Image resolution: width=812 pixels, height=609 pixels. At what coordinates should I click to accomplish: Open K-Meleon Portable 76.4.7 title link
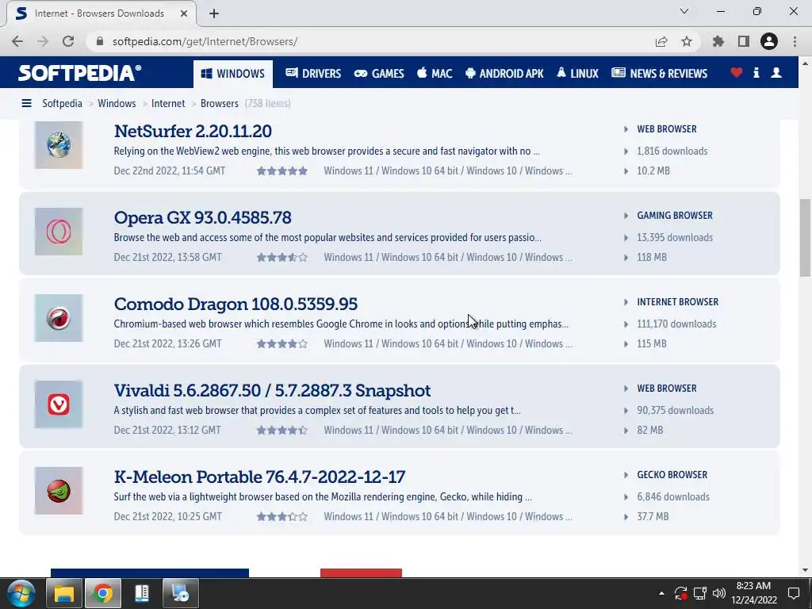[259, 477]
